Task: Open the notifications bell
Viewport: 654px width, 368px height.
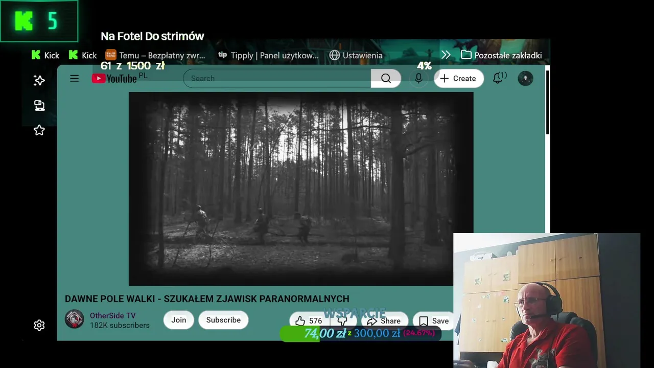Action: point(498,78)
